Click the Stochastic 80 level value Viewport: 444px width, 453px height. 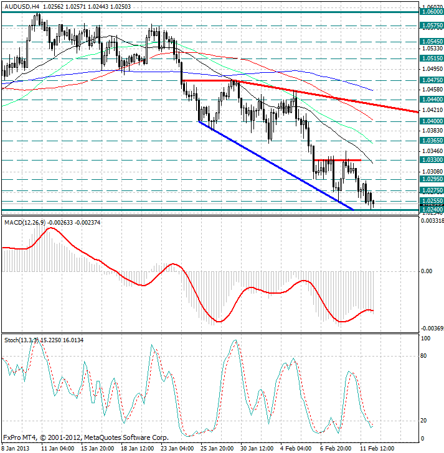pos(423,356)
